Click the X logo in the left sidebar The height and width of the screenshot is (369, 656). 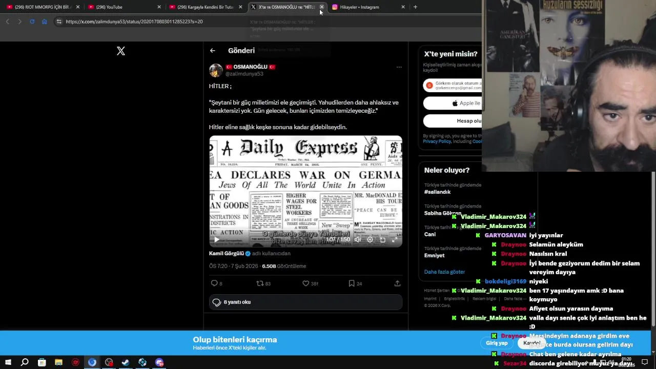pyautogui.click(x=121, y=51)
